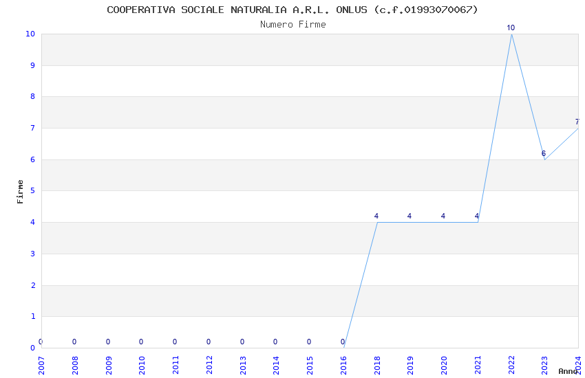Image resolution: width=585 pixels, height=378 pixels.
Task: Select the 2013 x-axis year label
Action: coord(243,365)
